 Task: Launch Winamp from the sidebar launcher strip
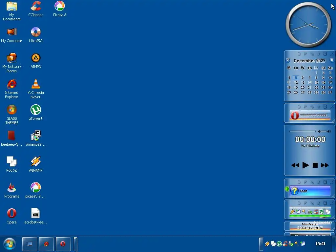pyautogui.click(x=292, y=212)
